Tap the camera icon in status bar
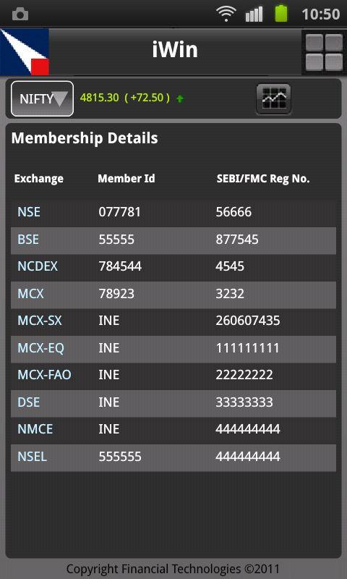The width and height of the screenshot is (347, 579). (20, 14)
